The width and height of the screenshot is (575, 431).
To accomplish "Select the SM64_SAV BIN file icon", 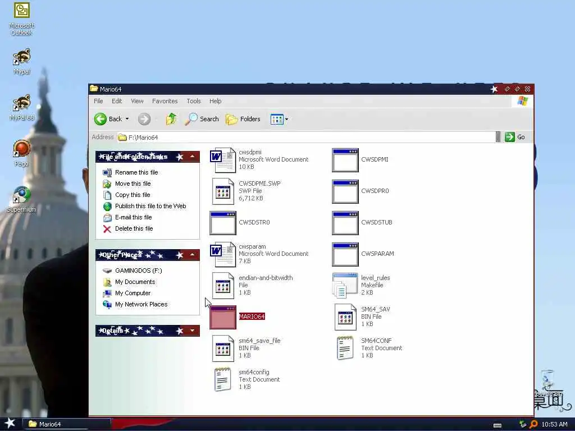I will click(x=345, y=317).
